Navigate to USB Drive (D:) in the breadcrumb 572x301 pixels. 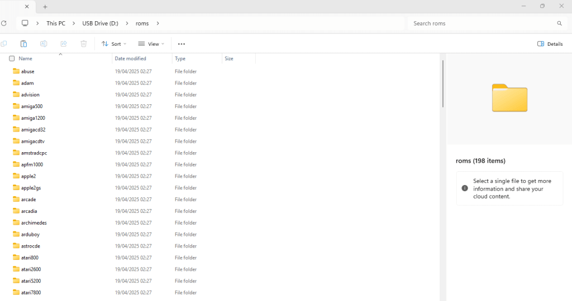101,23
